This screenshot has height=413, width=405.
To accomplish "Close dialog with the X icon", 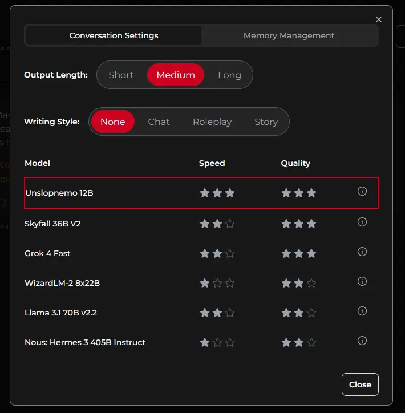I will (x=379, y=19).
